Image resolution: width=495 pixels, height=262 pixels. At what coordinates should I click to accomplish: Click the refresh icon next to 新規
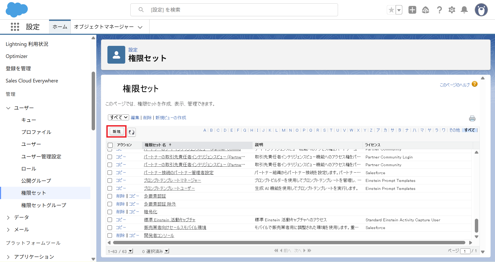click(131, 132)
